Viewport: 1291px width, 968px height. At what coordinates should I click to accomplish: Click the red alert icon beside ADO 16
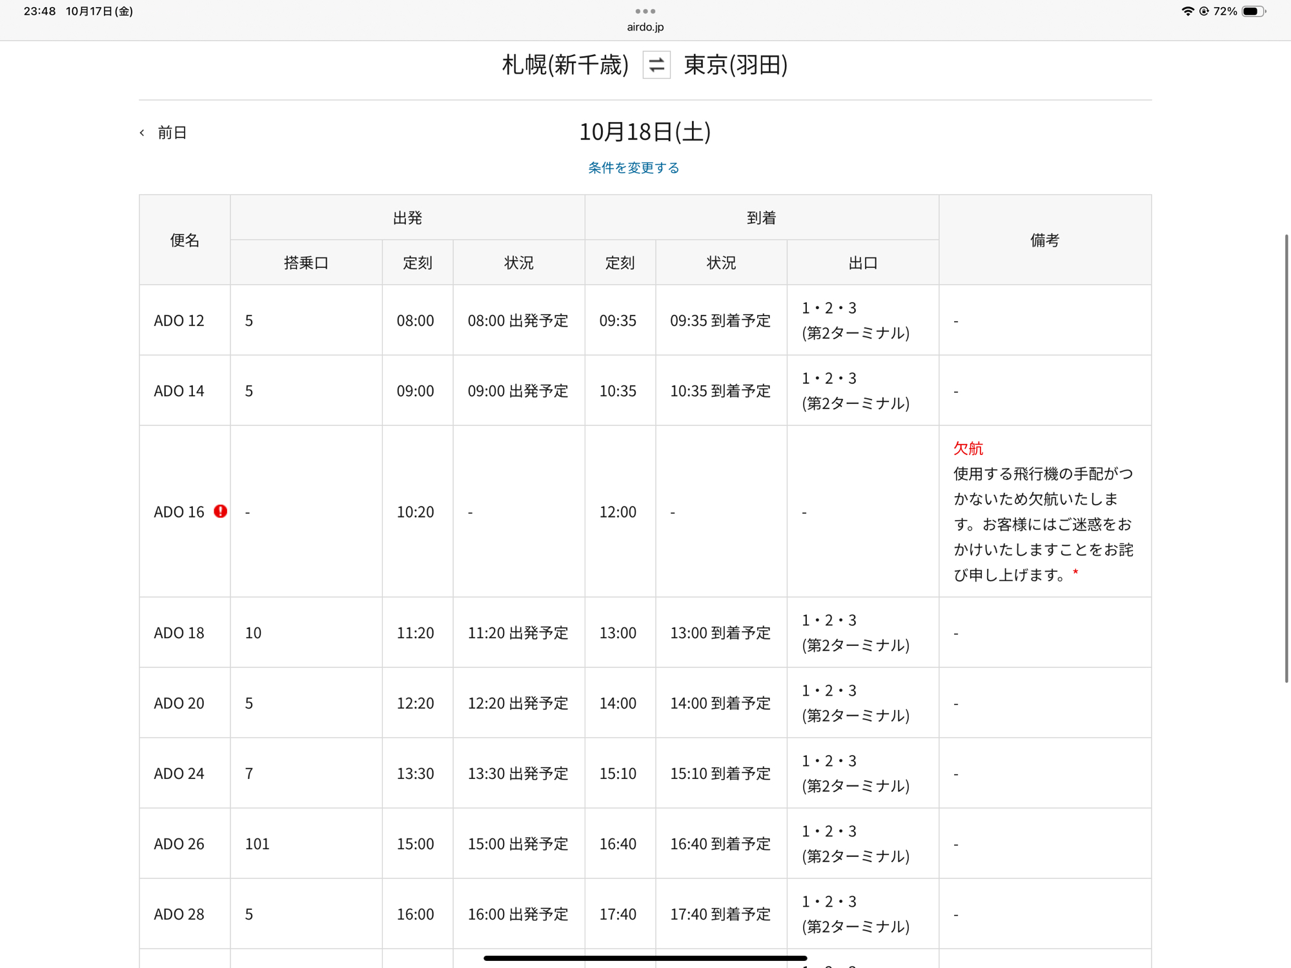point(221,511)
